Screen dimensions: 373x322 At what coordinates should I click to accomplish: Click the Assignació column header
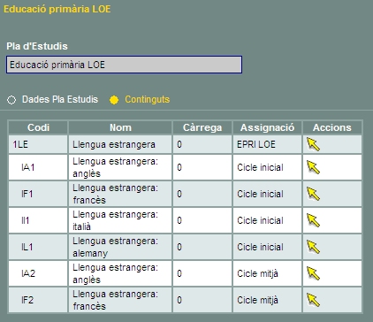267,127
